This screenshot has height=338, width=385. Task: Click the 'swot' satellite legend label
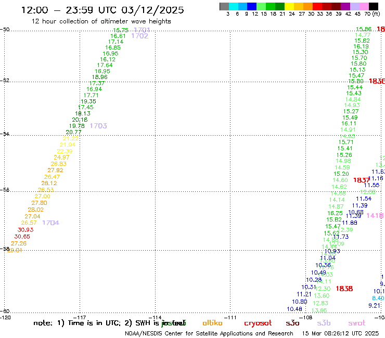(357, 323)
